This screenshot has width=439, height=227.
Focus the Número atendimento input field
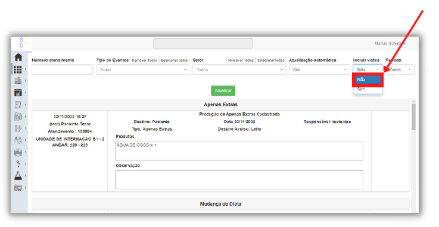(x=62, y=70)
